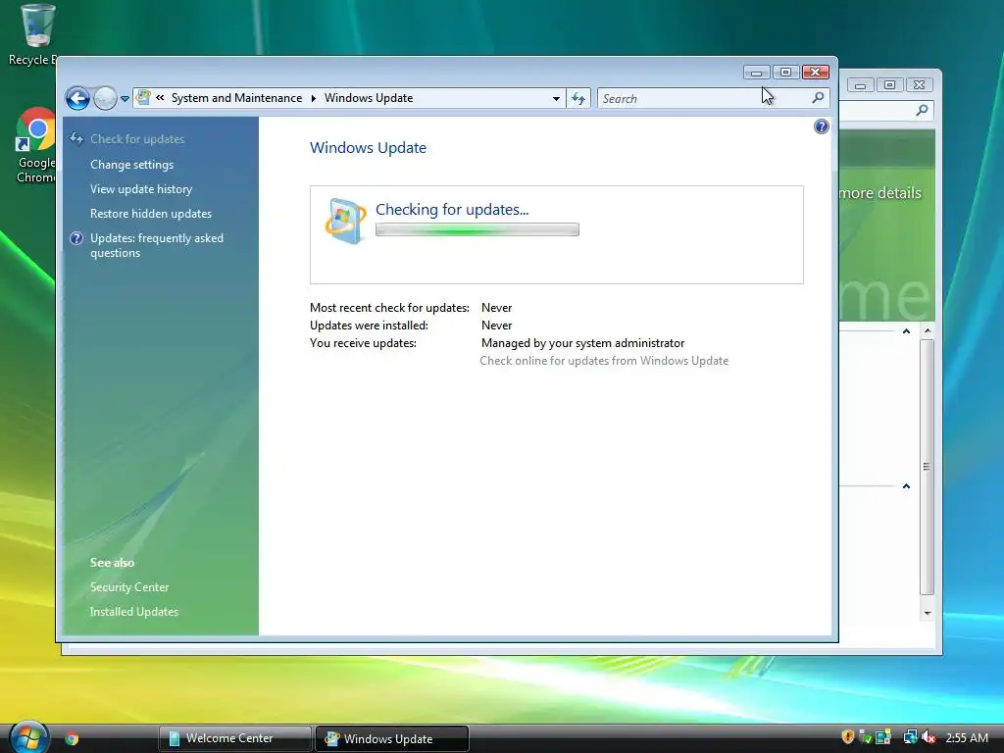Close the Windows Update window
Image resolution: width=1004 pixels, height=753 pixels.
click(816, 73)
